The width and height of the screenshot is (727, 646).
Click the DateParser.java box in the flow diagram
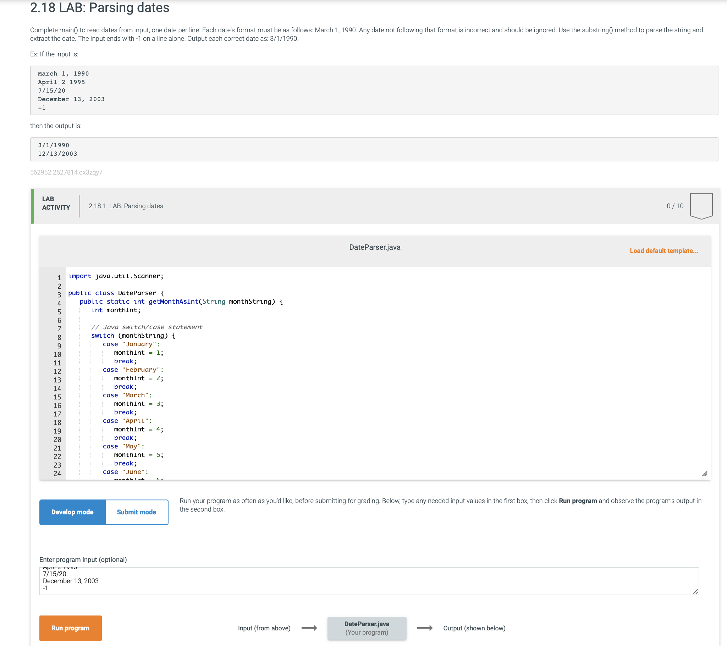tap(367, 628)
